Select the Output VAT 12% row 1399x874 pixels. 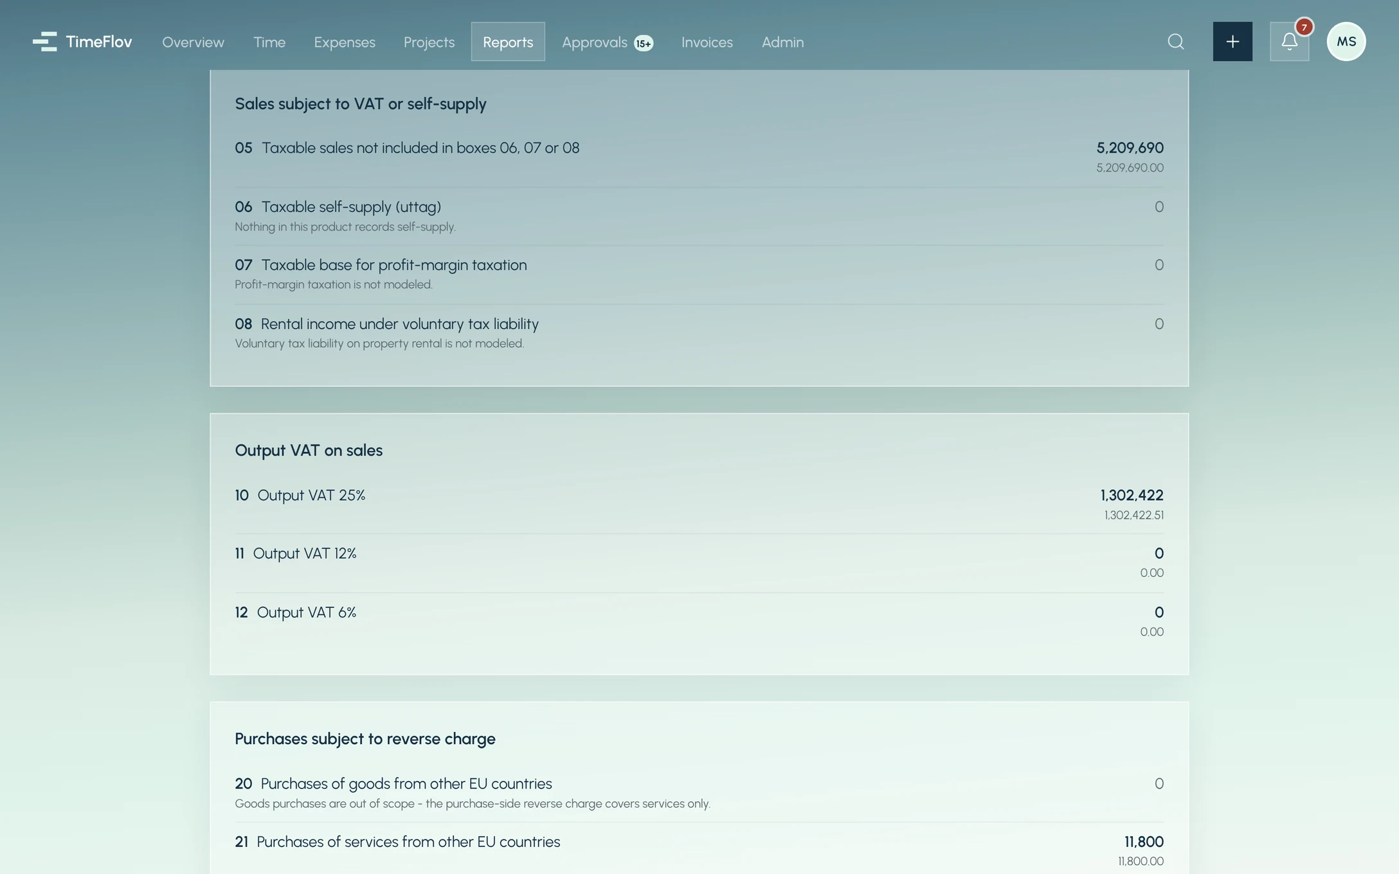699,562
